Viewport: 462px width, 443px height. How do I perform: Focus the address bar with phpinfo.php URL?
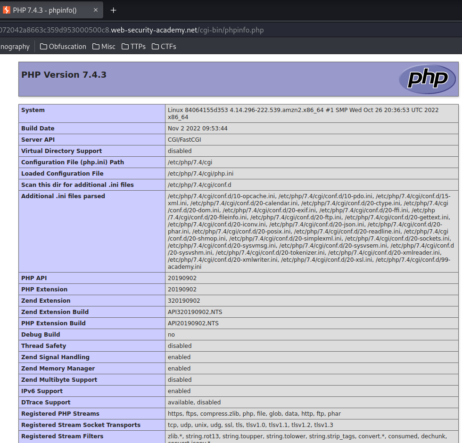pos(231,30)
